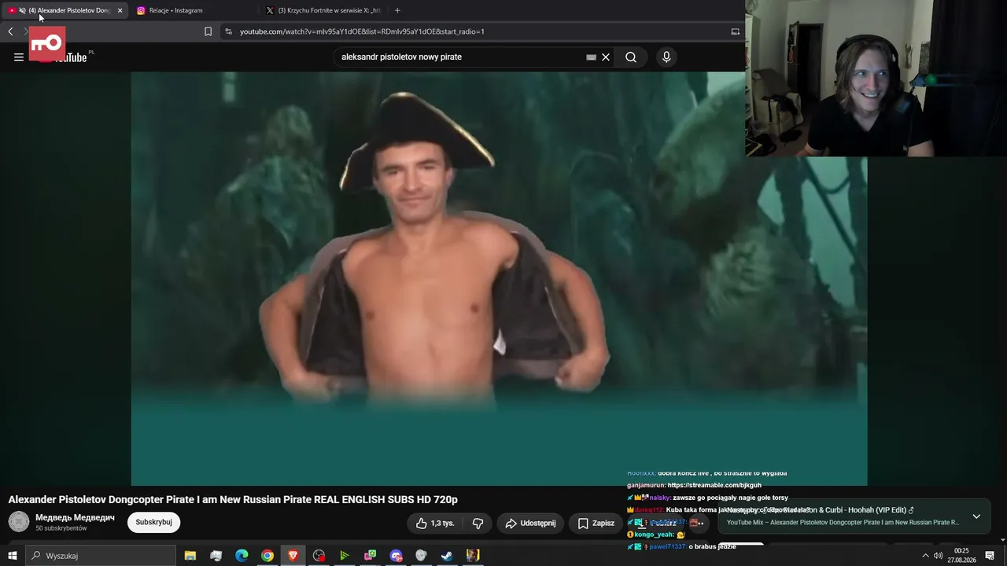The height and width of the screenshot is (566, 1007).
Task: Select the Alexander Pistoletov YouTube tab
Action: click(65, 10)
